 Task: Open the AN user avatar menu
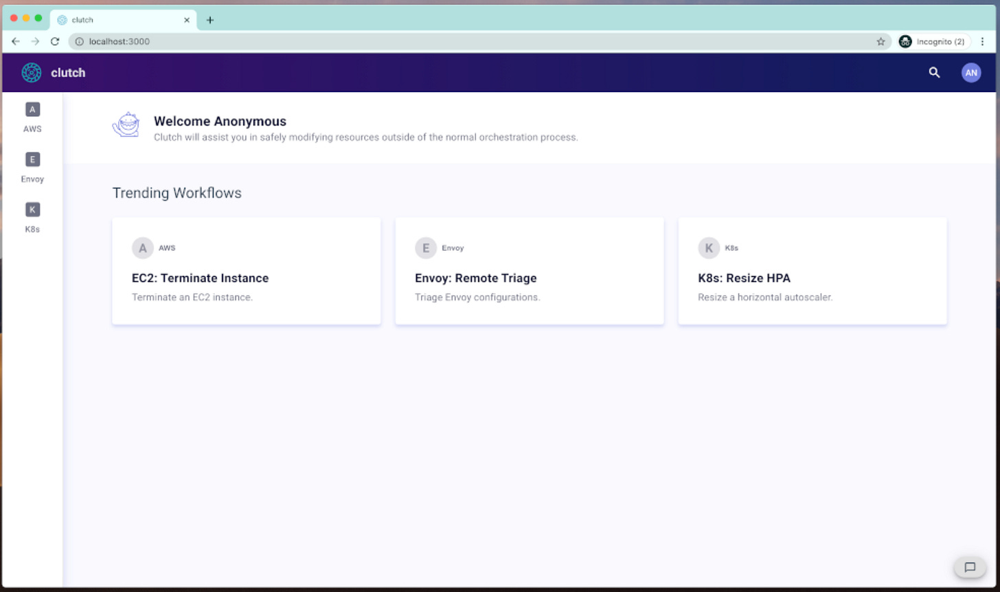coord(970,72)
